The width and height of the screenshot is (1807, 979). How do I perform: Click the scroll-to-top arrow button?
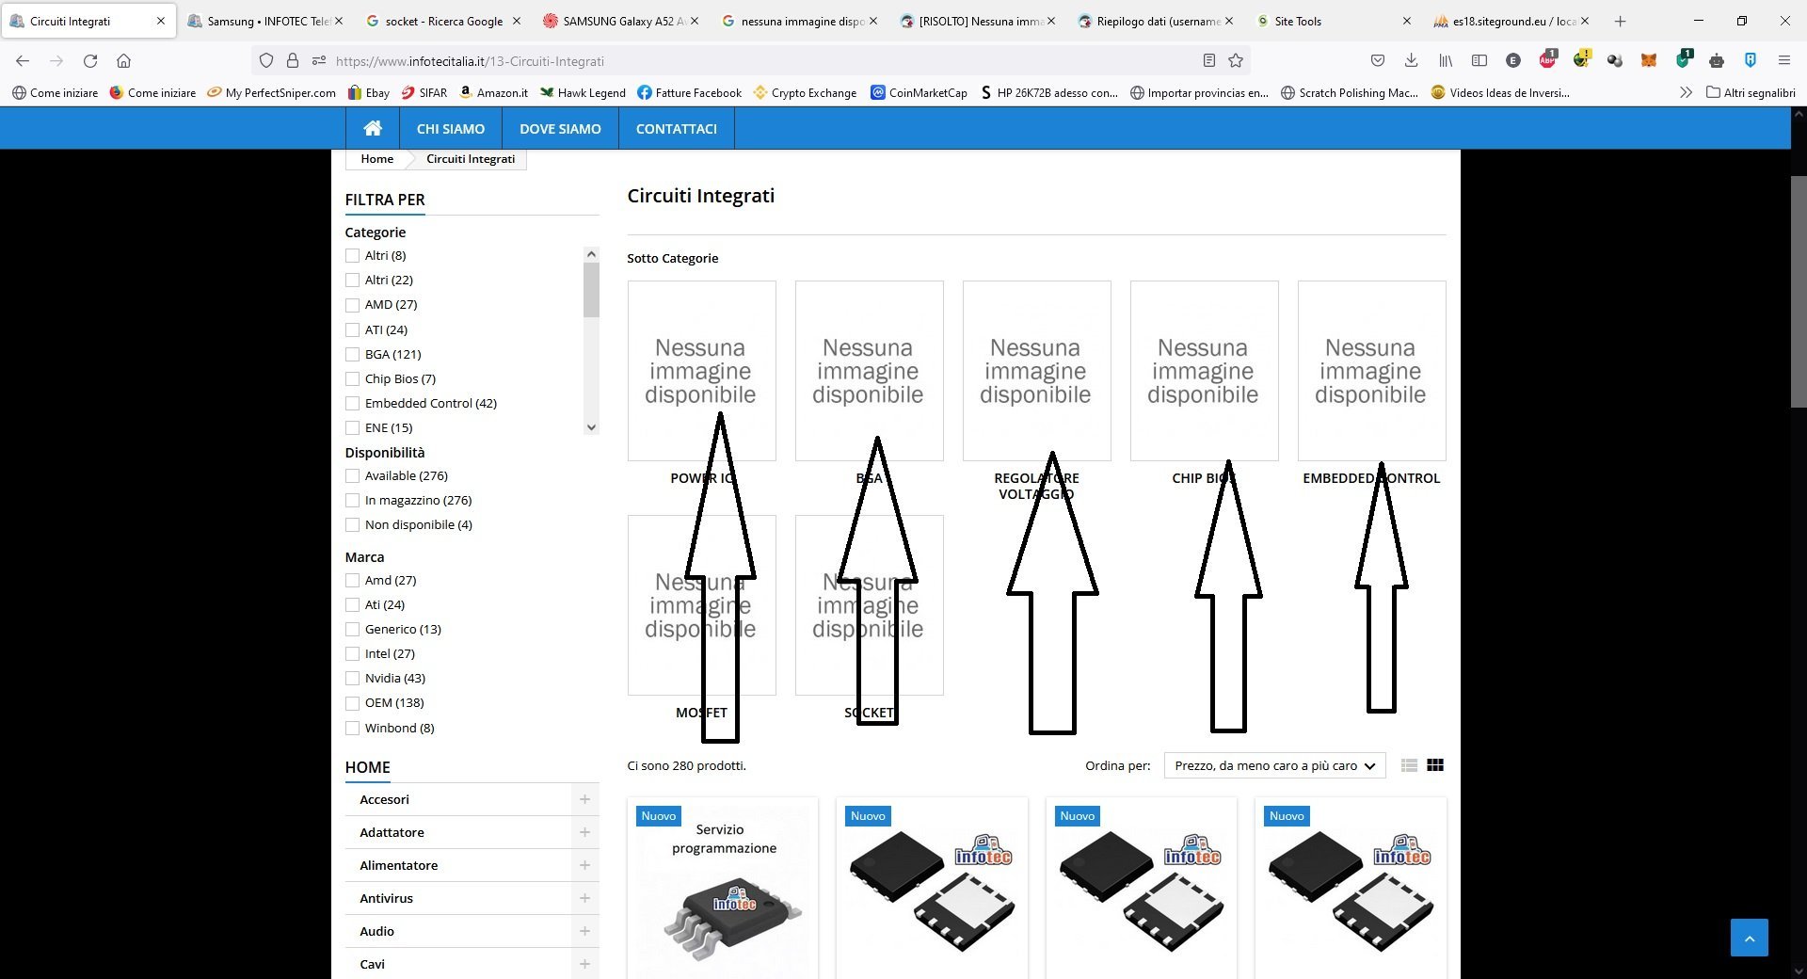point(1749,938)
